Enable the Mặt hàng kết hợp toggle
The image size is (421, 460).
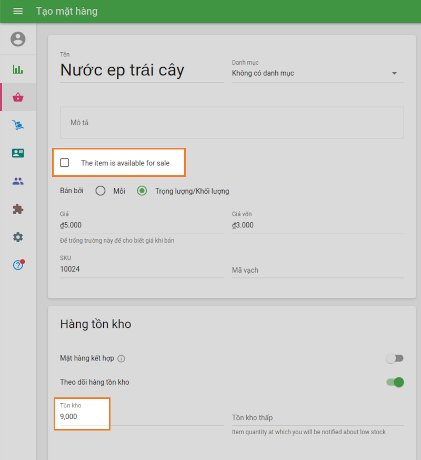[x=395, y=358]
